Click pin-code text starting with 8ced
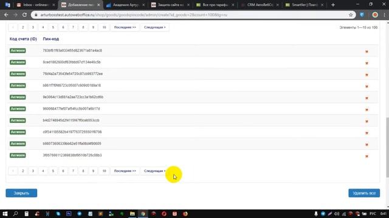Image resolution: width=389 pixels, height=218 pixels. tap(72, 62)
